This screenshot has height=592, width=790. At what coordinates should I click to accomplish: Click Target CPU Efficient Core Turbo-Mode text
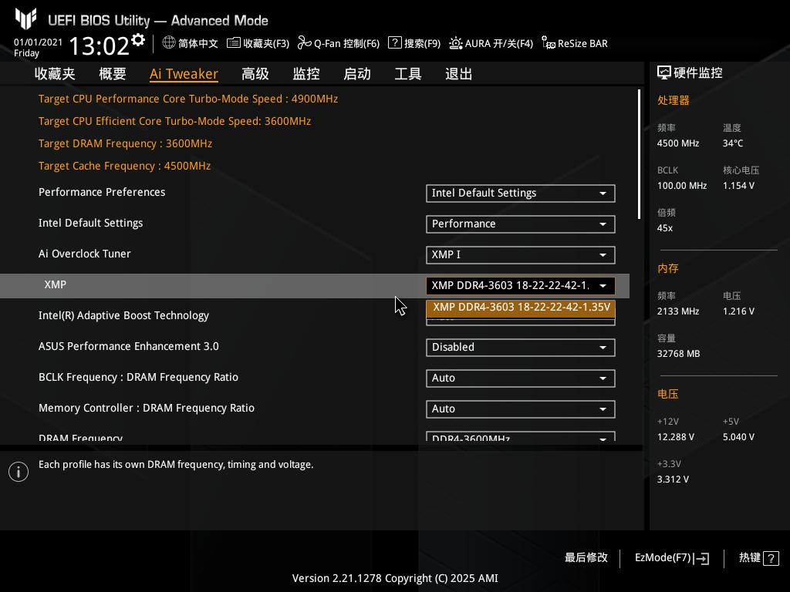(175, 121)
